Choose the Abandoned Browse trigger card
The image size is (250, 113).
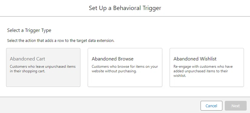tap(125, 67)
